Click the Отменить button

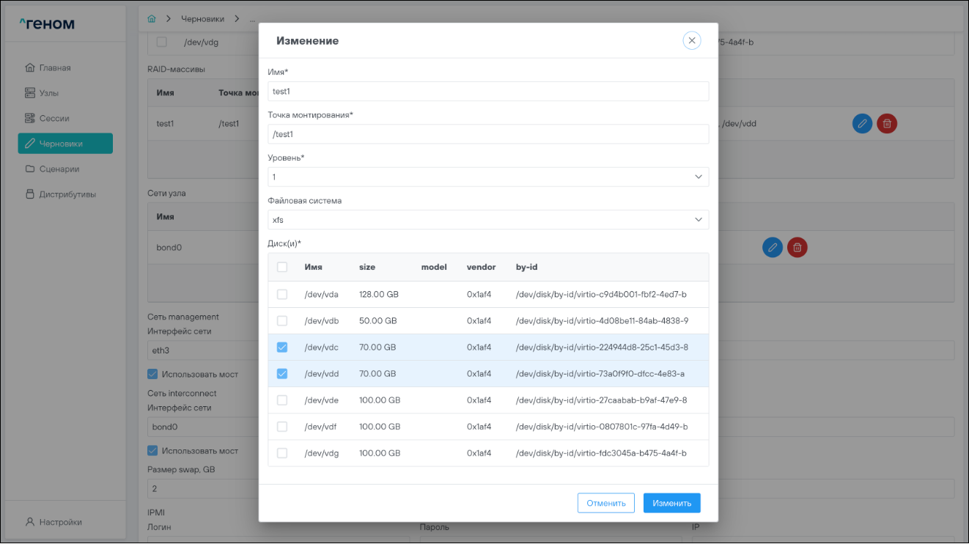pyautogui.click(x=605, y=503)
